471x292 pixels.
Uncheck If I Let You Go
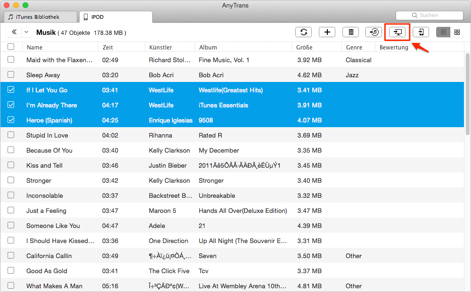click(11, 89)
